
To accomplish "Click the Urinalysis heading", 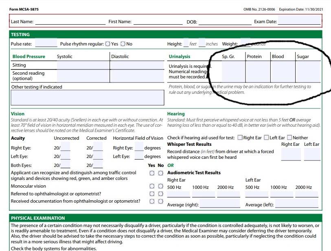I will [180, 56].
